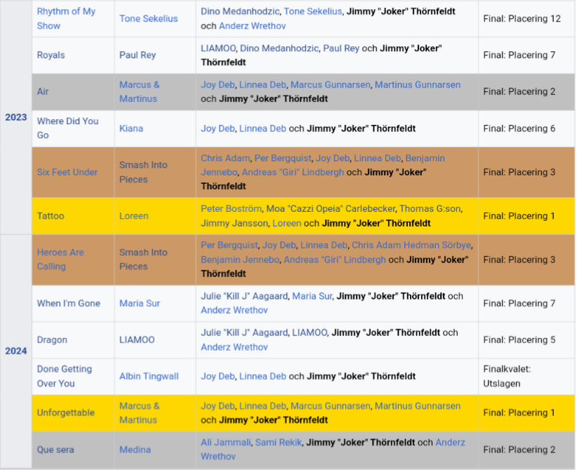Click Chris Adam Hedman Sörbye link
Image resolution: width=577 pixels, height=470 pixels.
coord(411,245)
